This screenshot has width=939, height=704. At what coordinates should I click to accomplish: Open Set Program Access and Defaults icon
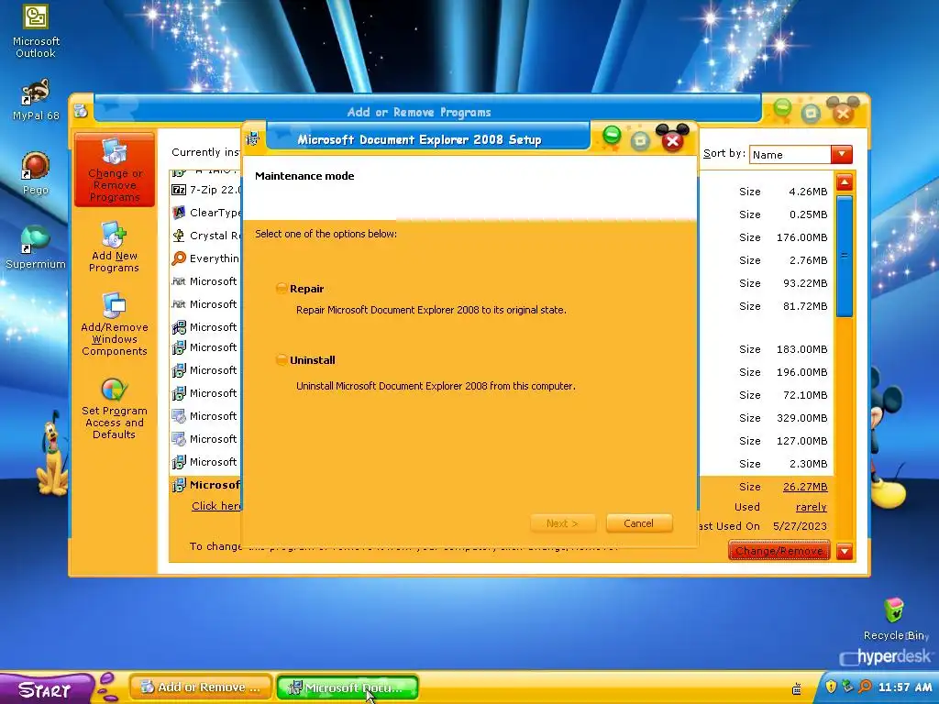click(x=114, y=408)
